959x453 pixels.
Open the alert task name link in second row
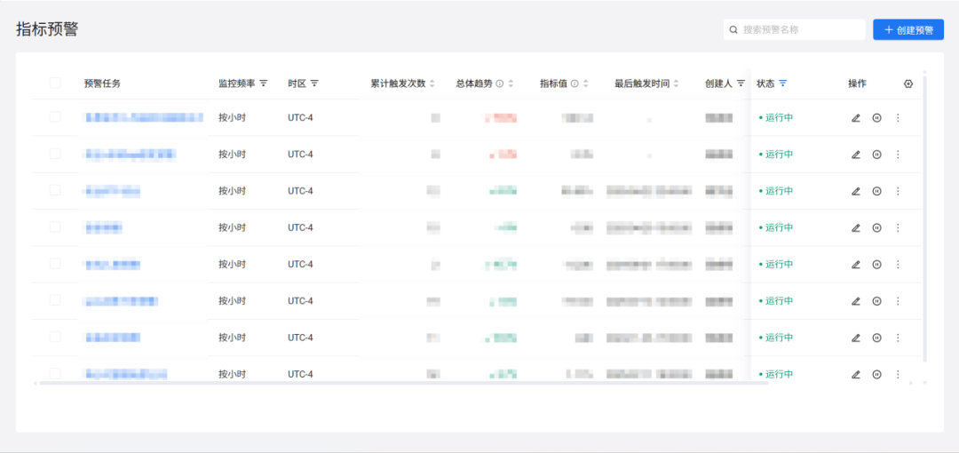point(131,155)
